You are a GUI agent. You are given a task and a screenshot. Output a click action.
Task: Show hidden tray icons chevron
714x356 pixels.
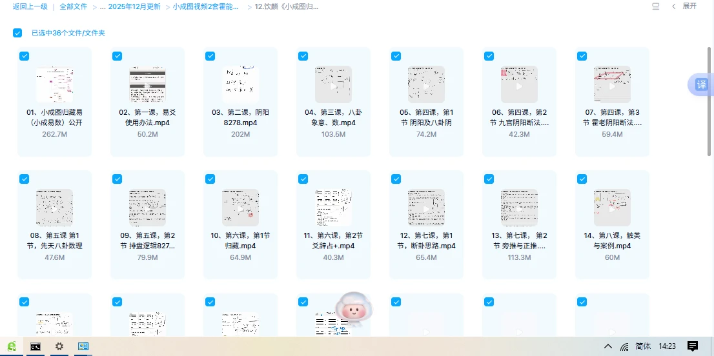608,346
